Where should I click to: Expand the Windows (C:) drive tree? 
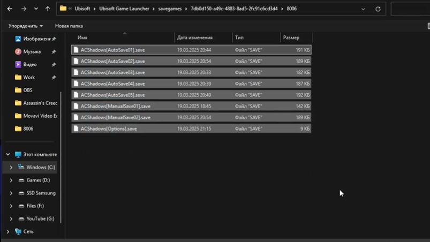(x=11, y=168)
